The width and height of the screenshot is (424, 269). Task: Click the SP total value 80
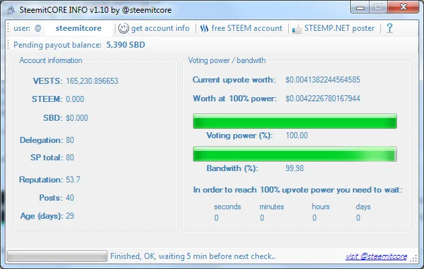click(x=70, y=158)
